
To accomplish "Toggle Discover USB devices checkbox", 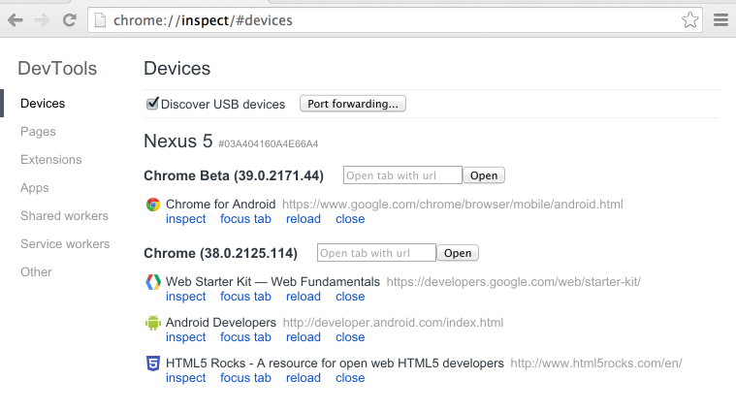I will tap(152, 104).
